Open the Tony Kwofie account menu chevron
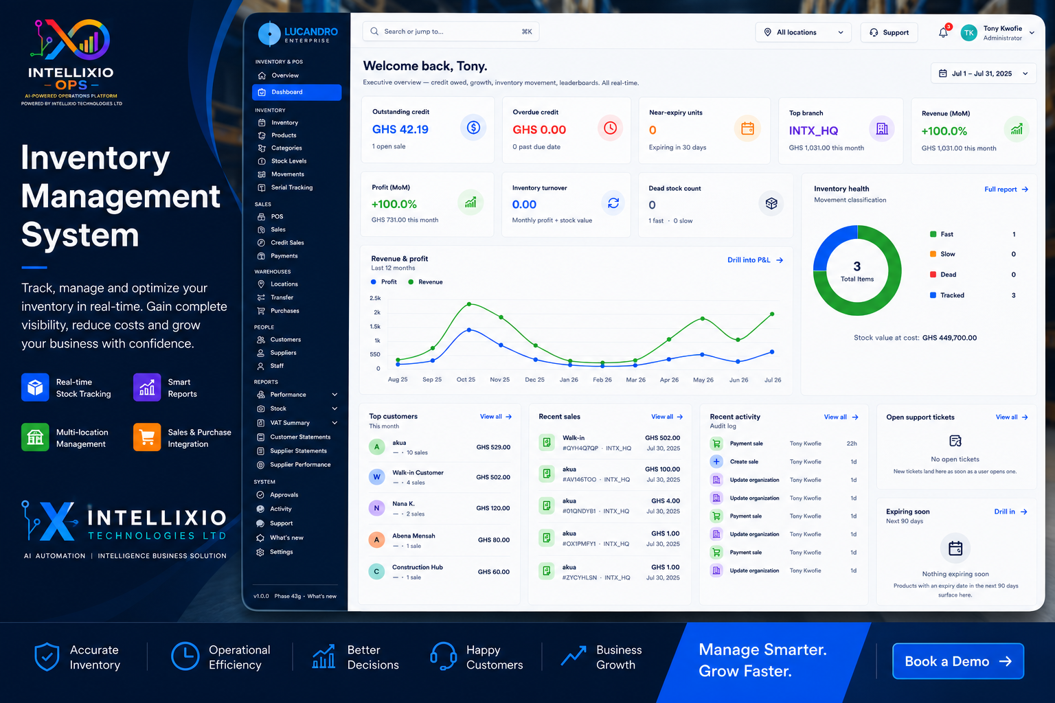The image size is (1055, 703). click(1032, 33)
